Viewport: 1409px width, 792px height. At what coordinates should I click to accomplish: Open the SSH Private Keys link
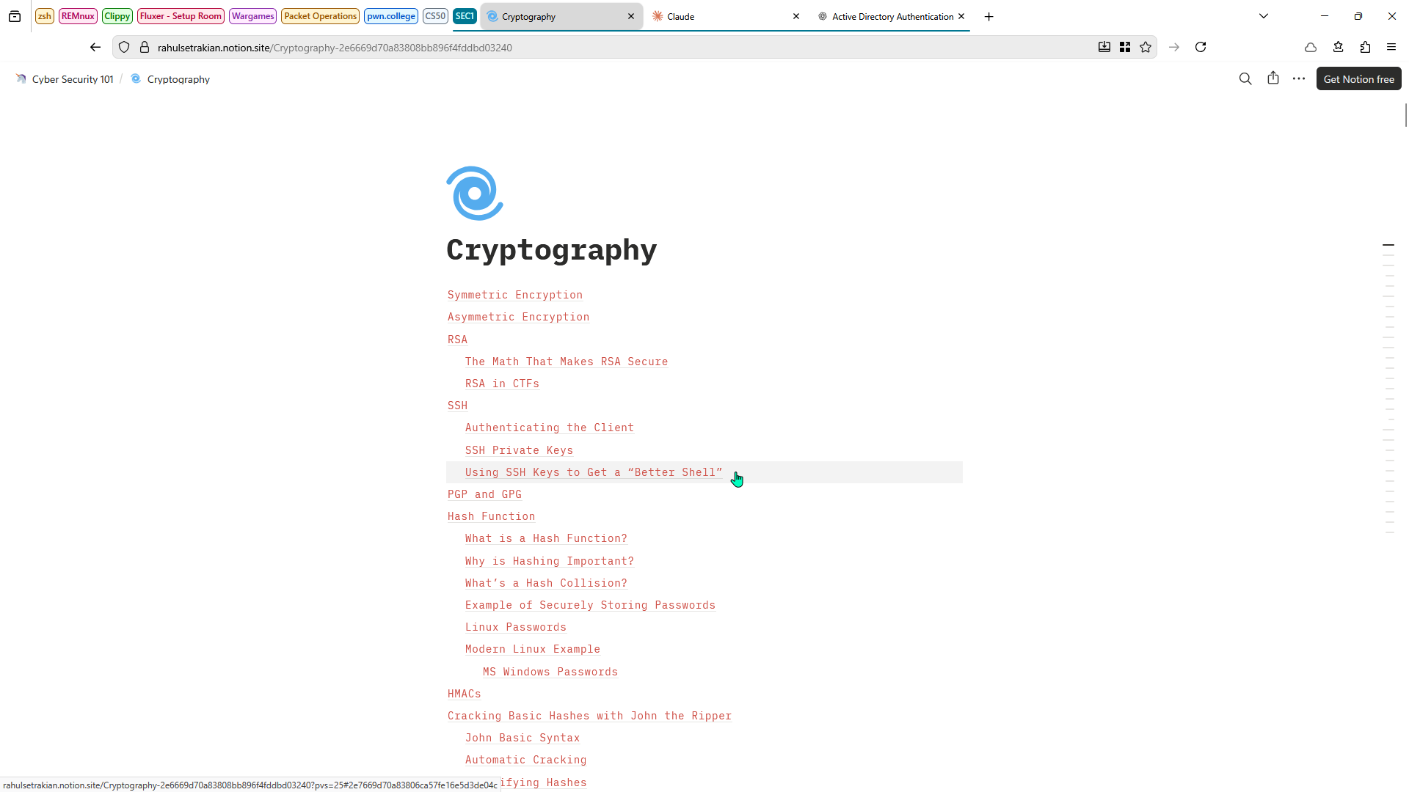519,450
